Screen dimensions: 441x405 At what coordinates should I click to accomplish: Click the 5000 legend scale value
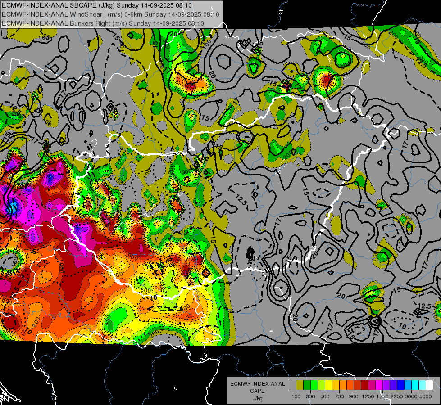tap(426, 396)
